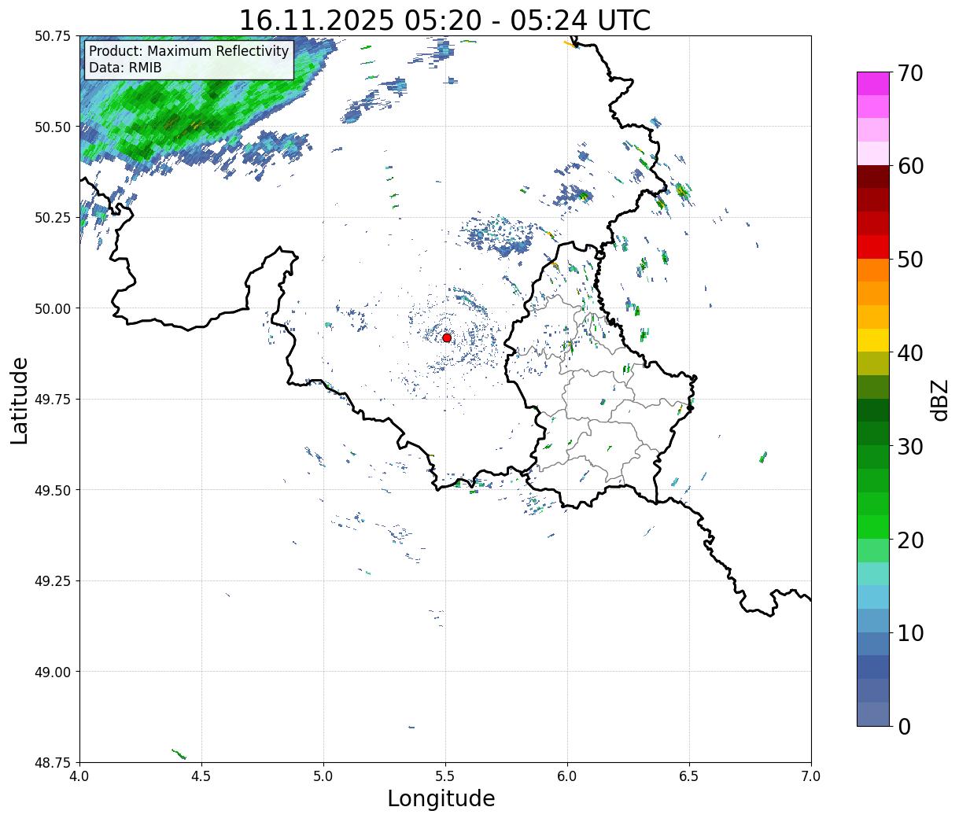Click the colorbar tick label 60
The width and height of the screenshot is (959, 818).
click(909, 166)
